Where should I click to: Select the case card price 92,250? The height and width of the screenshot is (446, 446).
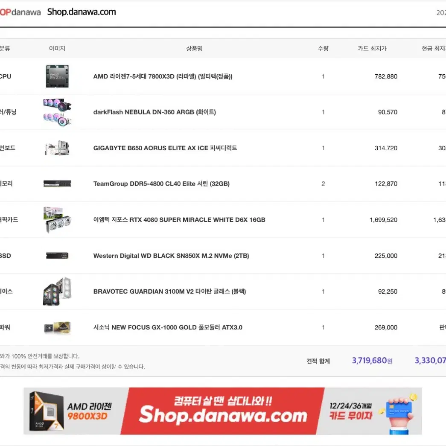point(388,291)
